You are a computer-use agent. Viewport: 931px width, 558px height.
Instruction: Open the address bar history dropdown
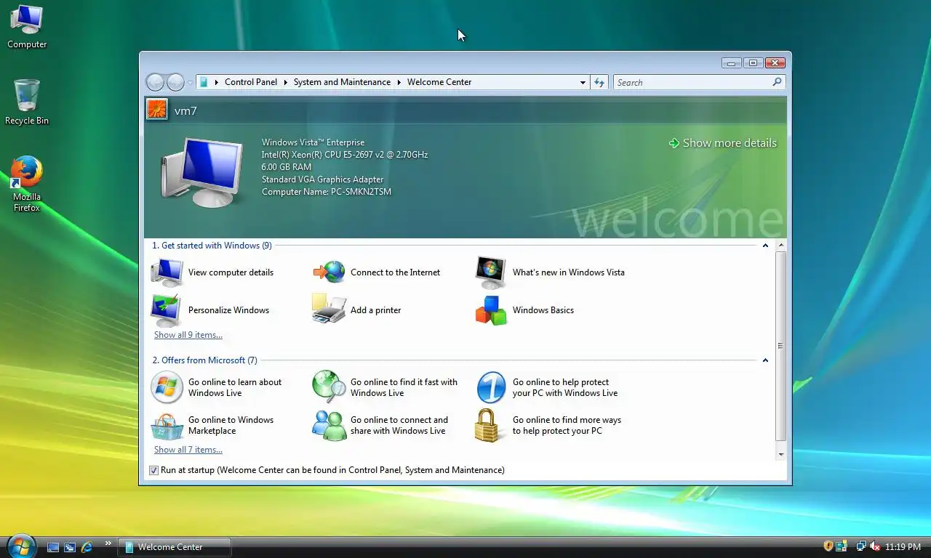pos(583,83)
